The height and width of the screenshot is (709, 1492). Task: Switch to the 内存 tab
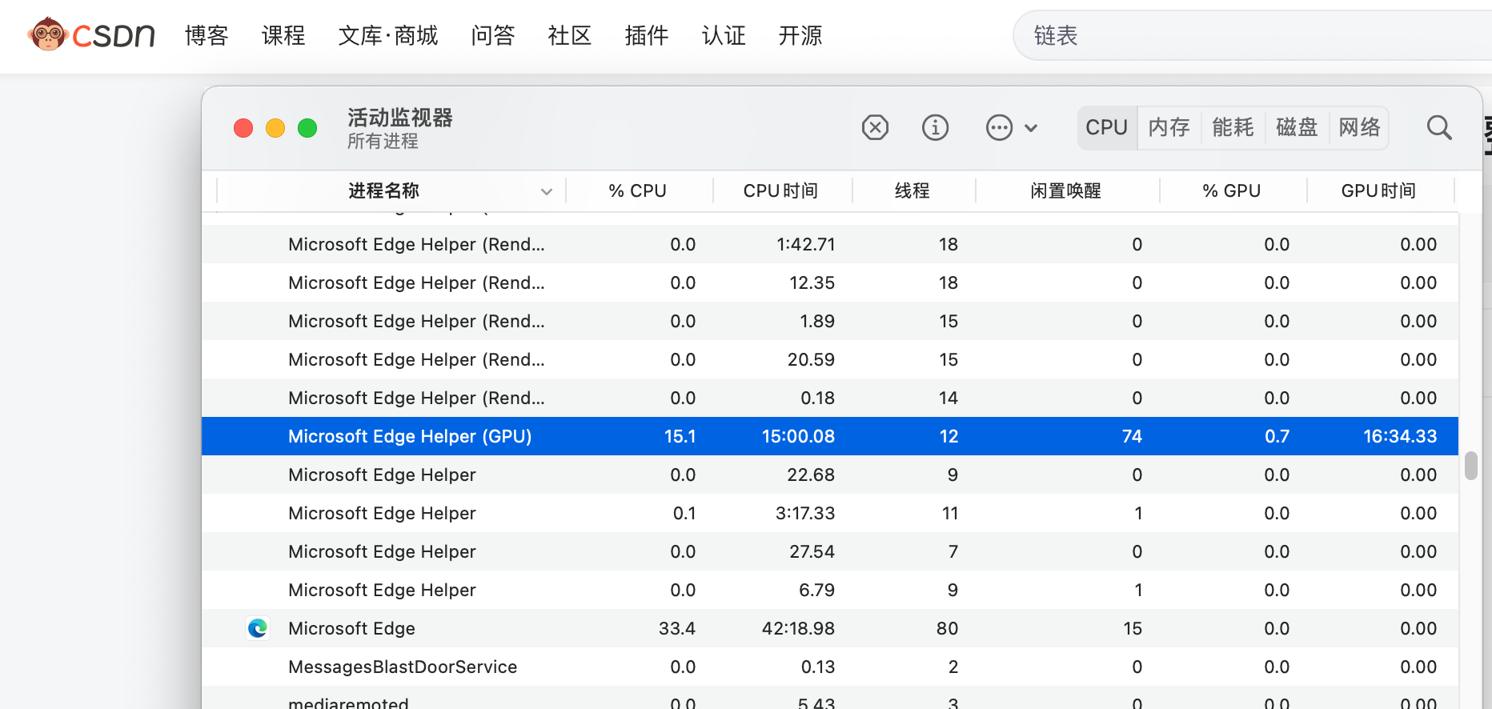pyautogui.click(x=1169, y=127)
